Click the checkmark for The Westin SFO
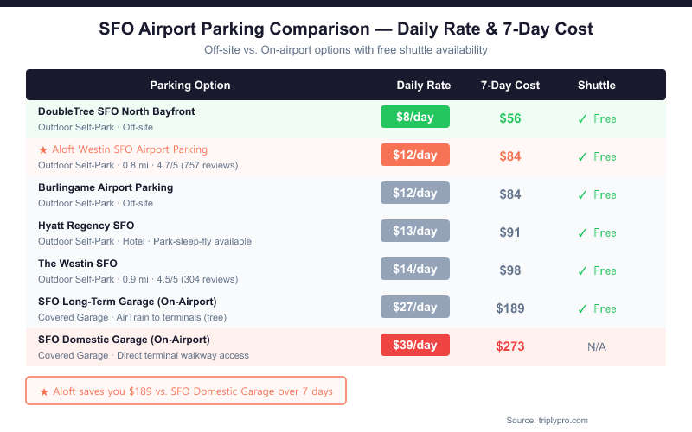This screenshot has height=432, width=692. [582, 270]
